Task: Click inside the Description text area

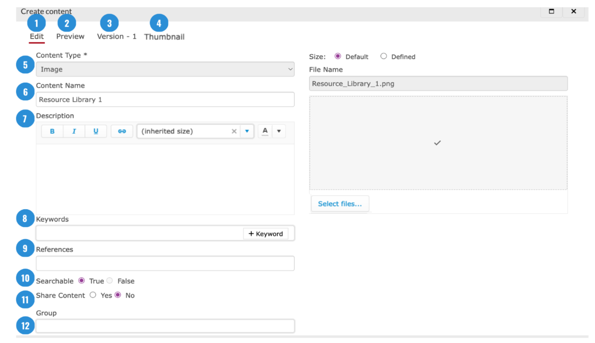Action: click(165, 179)
